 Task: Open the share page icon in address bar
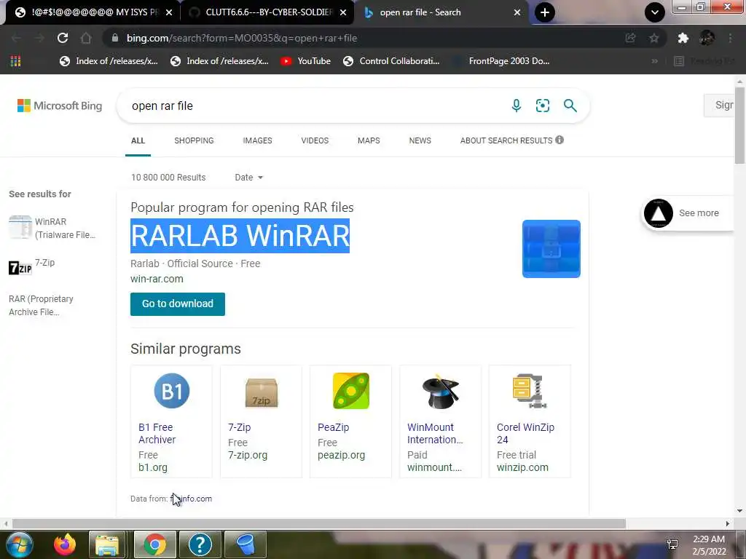point(630,38)
